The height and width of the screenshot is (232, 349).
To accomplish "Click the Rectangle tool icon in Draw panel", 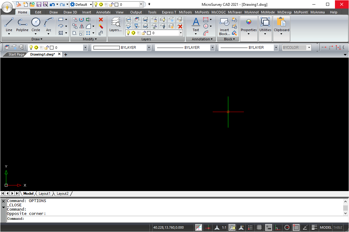I will (61, 20).
